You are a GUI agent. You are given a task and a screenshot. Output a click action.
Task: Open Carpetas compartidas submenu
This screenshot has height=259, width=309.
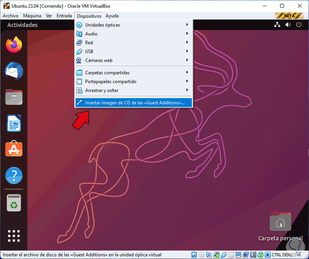click(x=133, y=73)
